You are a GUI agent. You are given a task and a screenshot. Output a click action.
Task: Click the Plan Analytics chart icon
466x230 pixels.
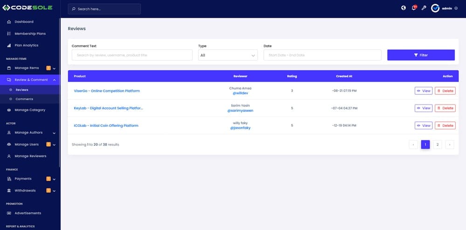[9, 45]
